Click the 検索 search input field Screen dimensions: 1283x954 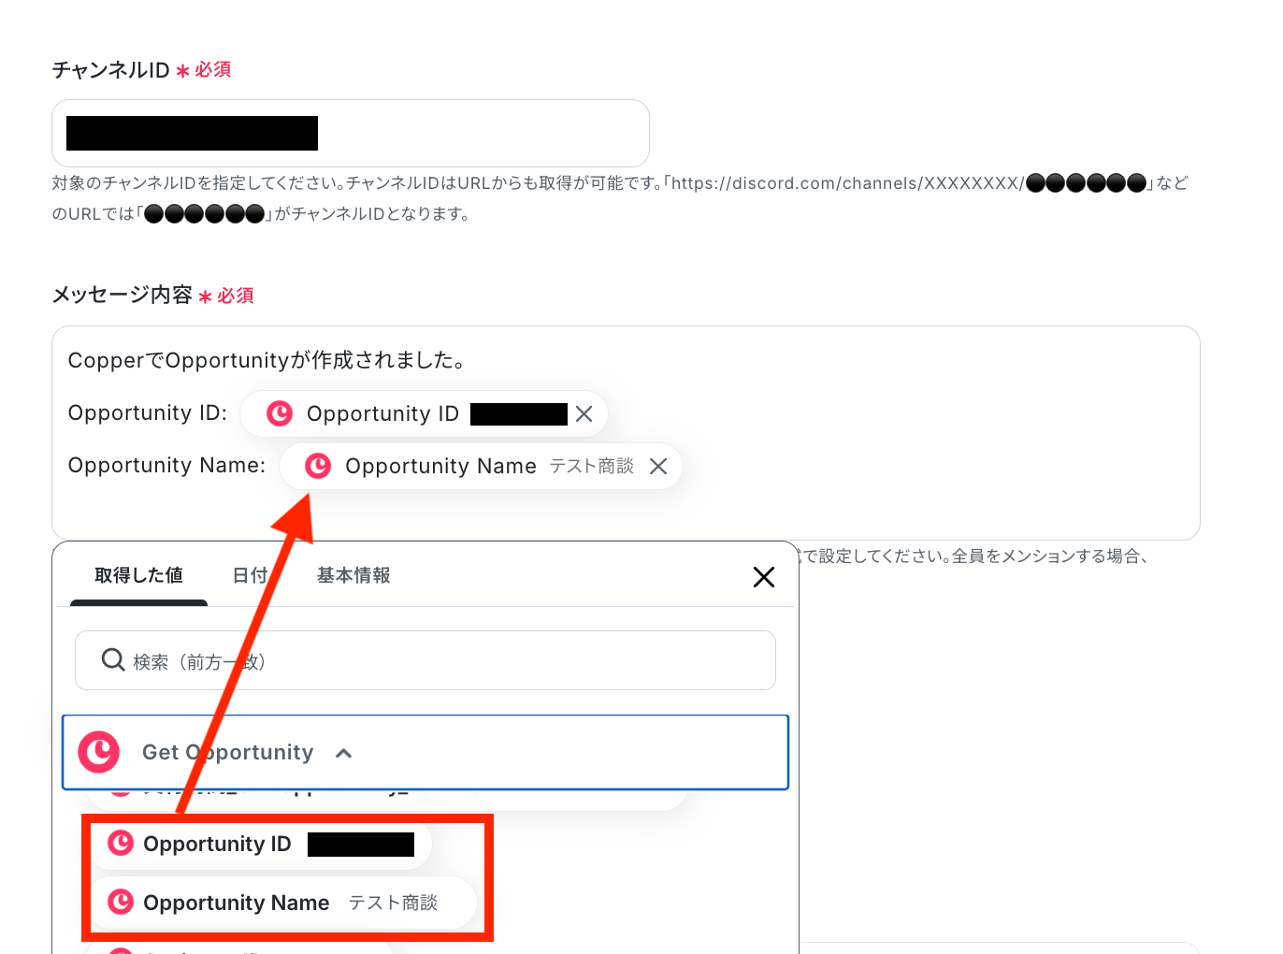click(425, 660)
